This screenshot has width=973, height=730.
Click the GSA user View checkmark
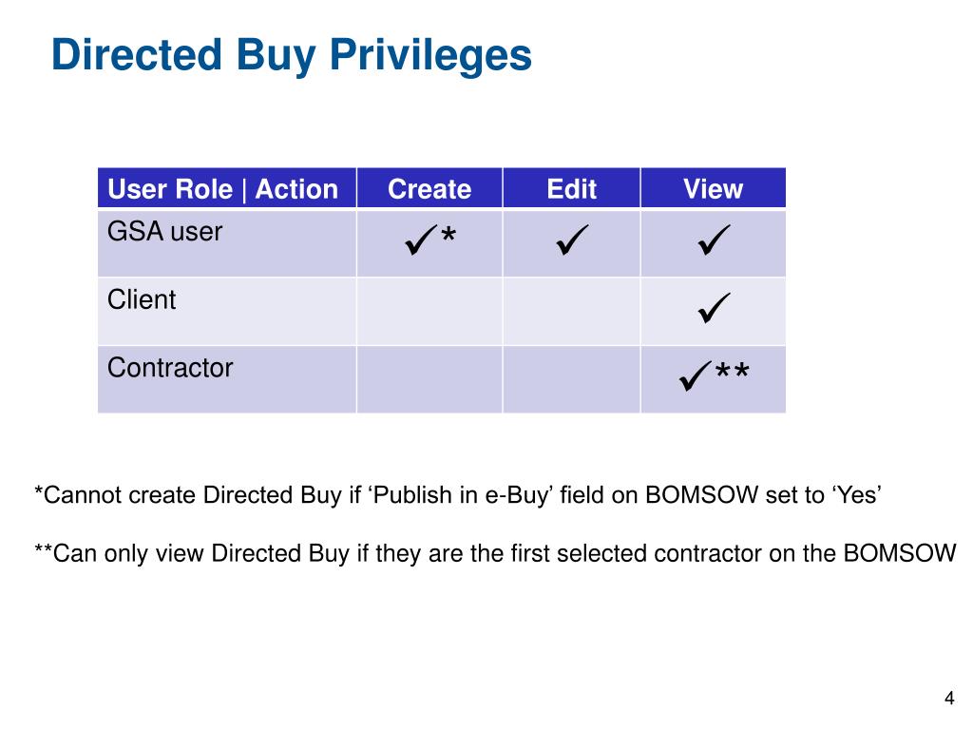pos(714,240)
